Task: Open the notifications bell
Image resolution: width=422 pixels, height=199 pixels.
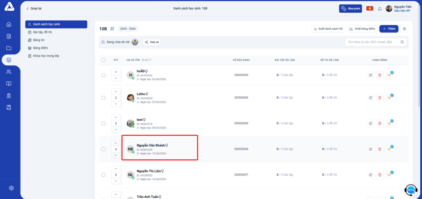Action: (380, 9)
